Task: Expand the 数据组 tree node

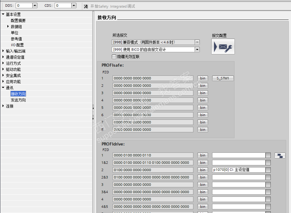Action: (x=8, y=26)
